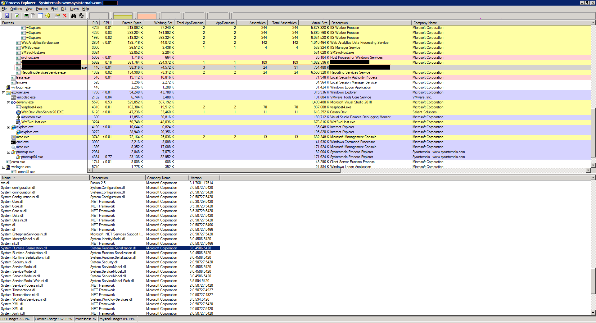Open the View menu

(x=29, y=9)
